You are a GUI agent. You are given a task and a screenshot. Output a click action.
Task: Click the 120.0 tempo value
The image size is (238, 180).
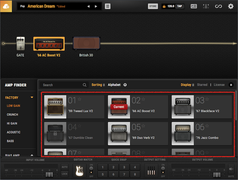171,6
